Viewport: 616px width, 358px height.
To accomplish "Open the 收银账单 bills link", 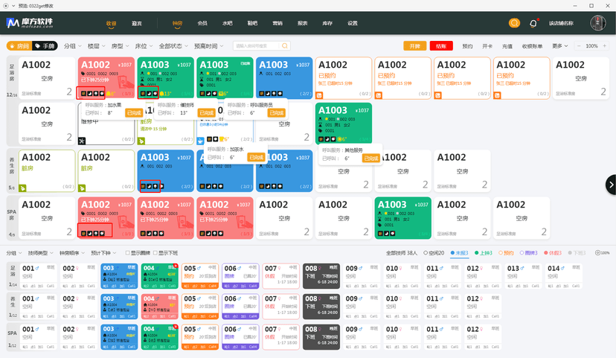I will coord(532,46).
